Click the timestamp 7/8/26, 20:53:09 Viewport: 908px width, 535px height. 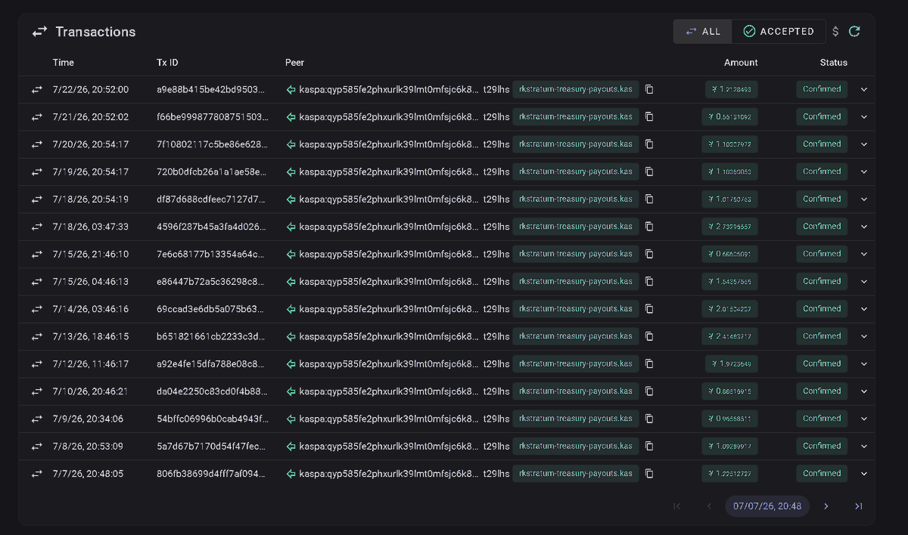[x=88, y=446]
